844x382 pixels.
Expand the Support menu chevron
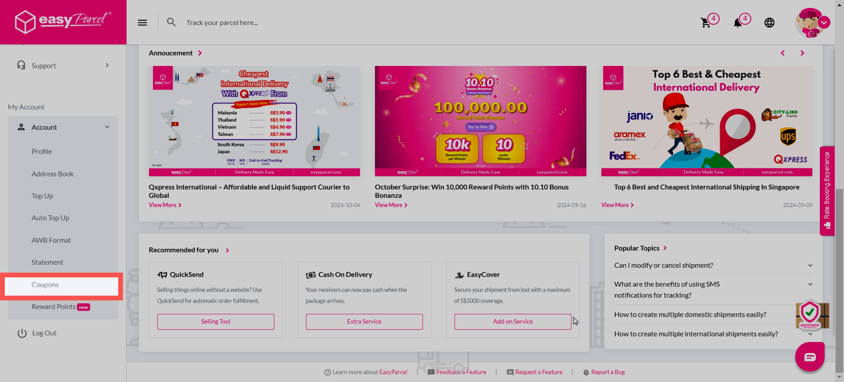107,65
